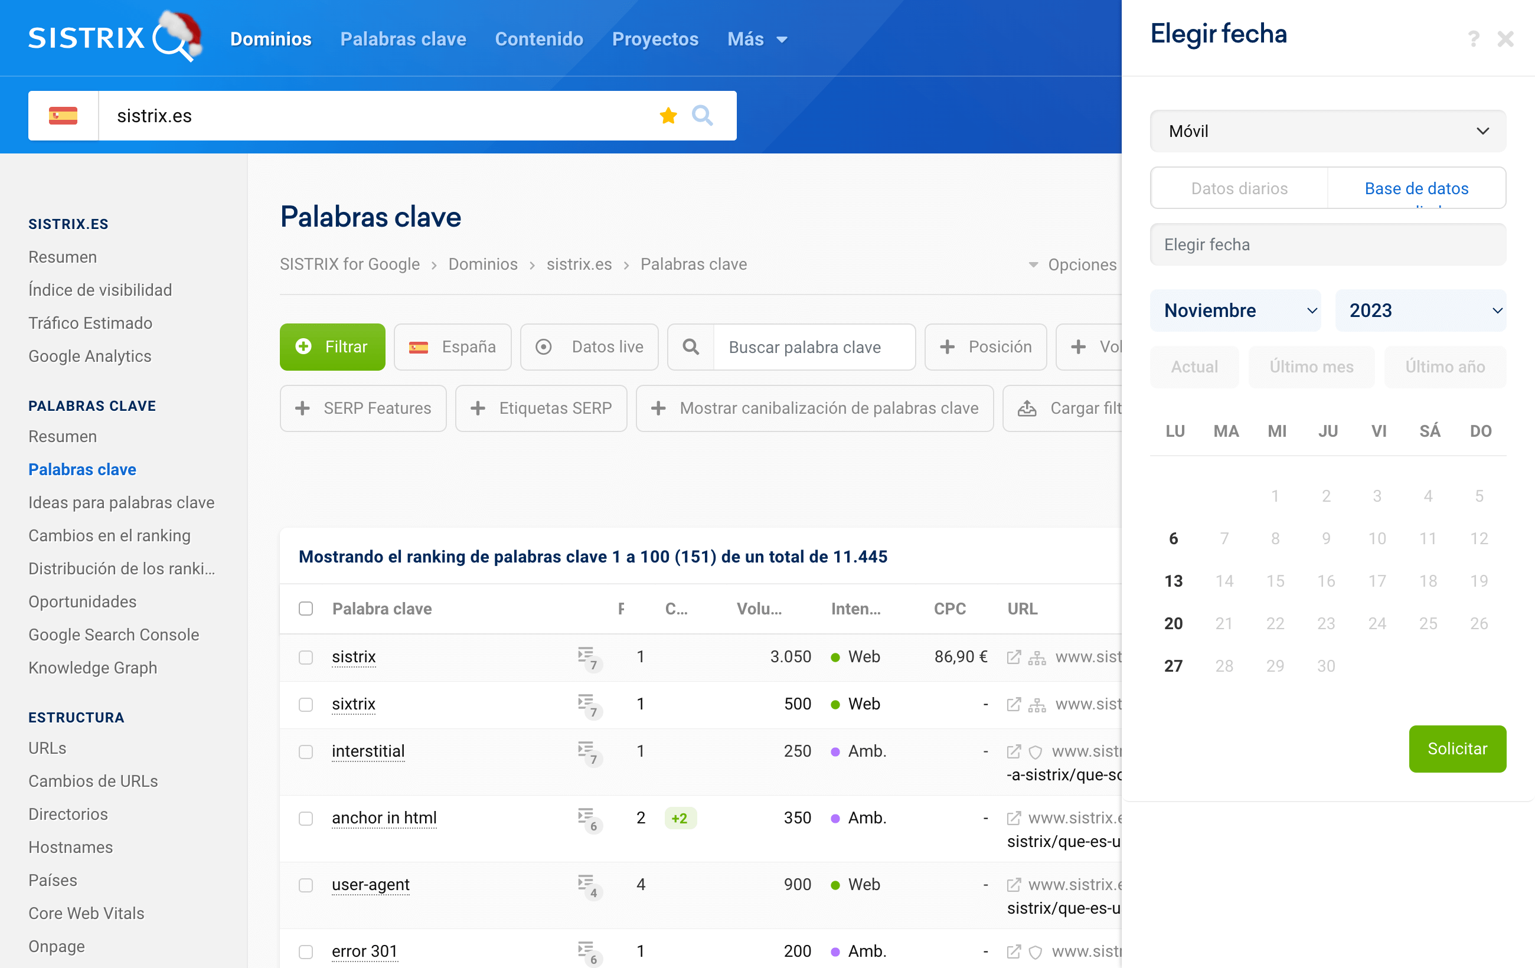Viewport: 1535px width, 968px height.
Task: Click the help question mark icon
Action: (1473, 40)
